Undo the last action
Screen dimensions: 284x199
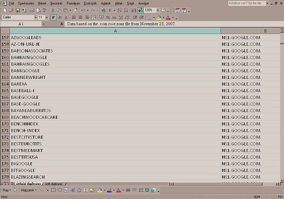click(x=83, y=10)
